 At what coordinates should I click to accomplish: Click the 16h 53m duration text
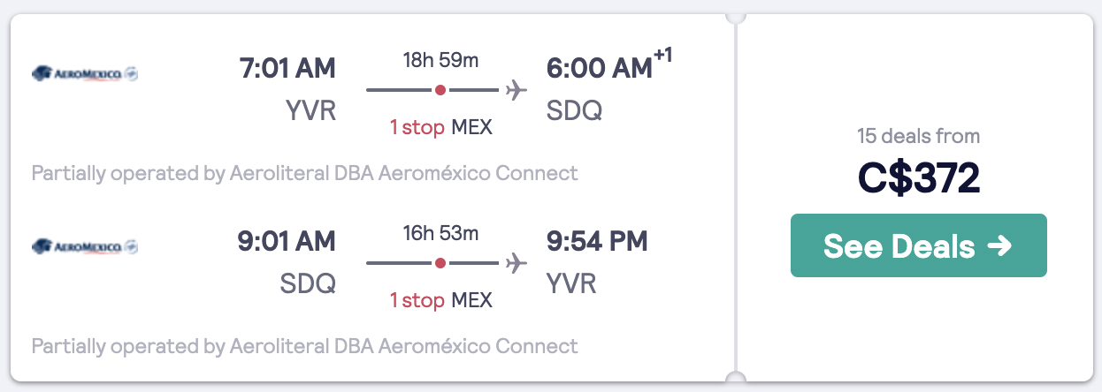[440, 234]
